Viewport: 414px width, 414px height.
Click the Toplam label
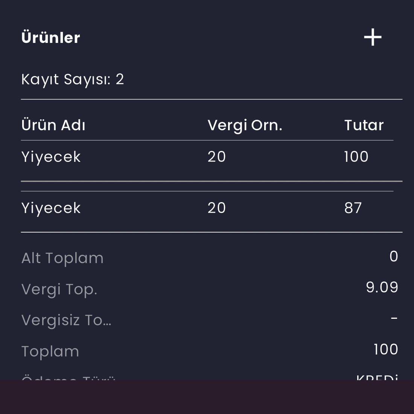coord(50,352)
